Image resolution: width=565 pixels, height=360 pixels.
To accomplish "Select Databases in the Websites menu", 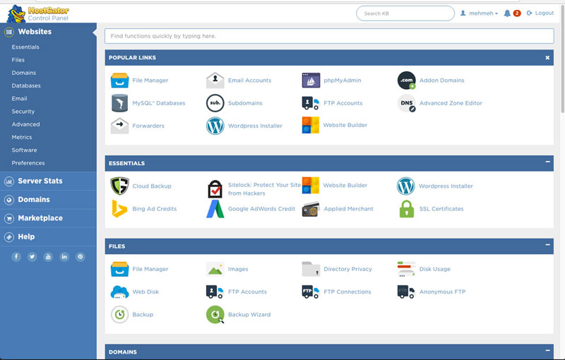I will [x=26, y=85].
